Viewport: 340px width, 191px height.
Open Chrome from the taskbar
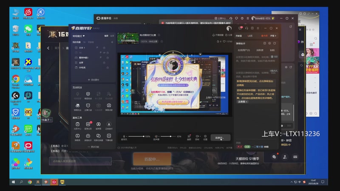30,182
